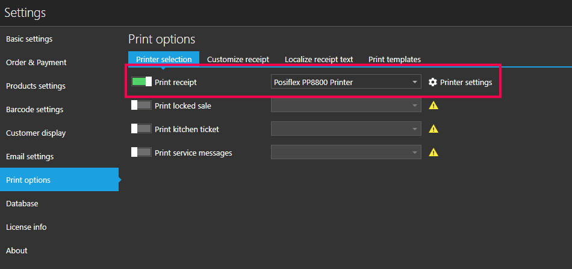Enable Print service messages toggle
The image size is (572, 269).
click(141, 153)
